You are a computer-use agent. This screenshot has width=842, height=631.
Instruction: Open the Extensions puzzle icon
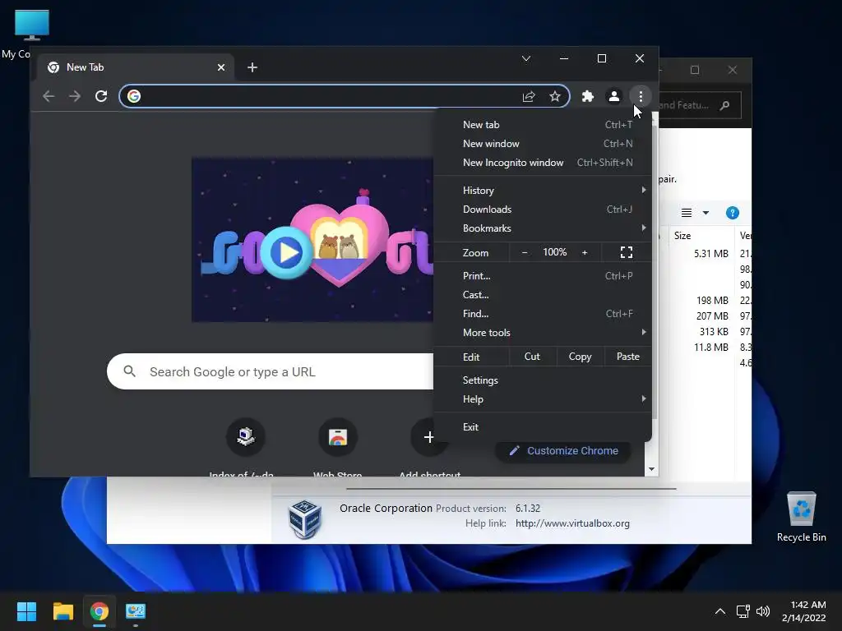587,96
